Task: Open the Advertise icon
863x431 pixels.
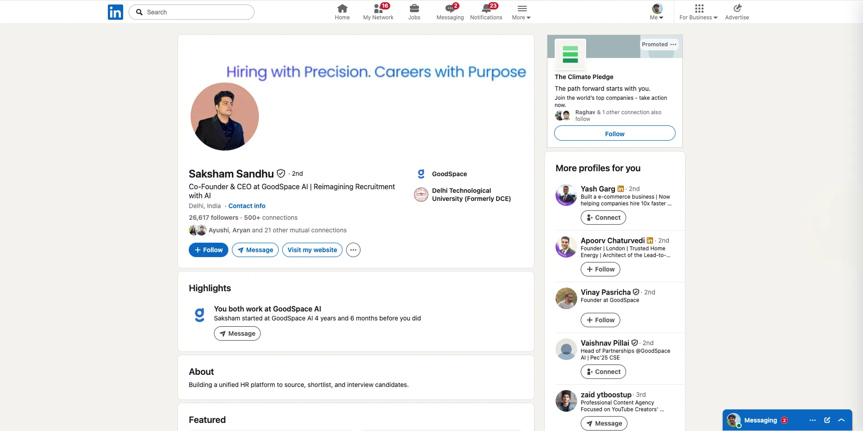Action: [x=737, y=12]
